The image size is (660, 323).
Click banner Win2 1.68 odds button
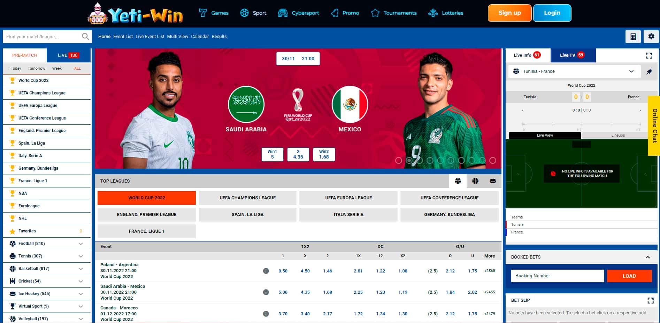click(324, 154)
